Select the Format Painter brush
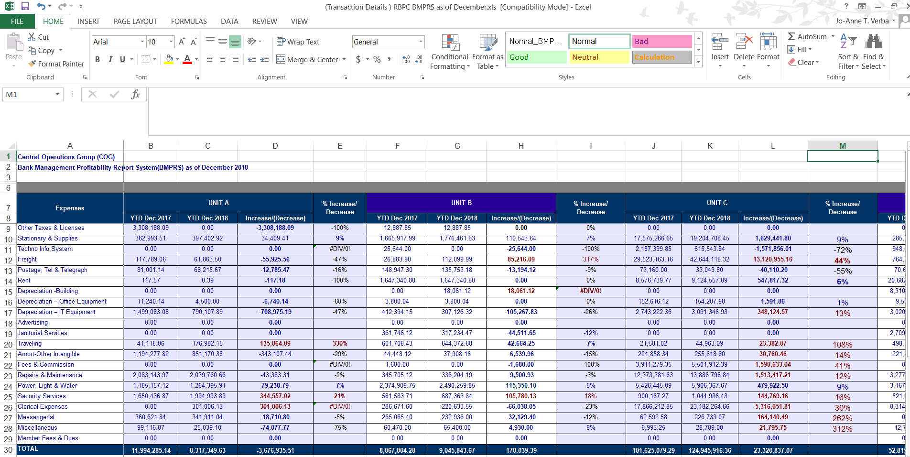Screen dimensions: 910x457 pyautogui.click(x=32, y=64)
